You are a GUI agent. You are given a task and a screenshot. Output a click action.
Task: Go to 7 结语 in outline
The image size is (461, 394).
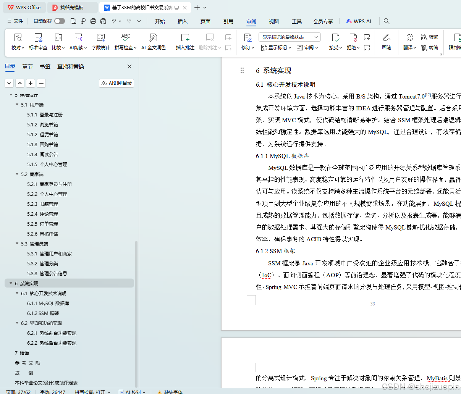(x=22, y=353)
